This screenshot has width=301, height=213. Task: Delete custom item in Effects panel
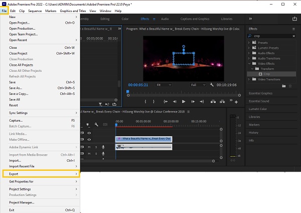pyautogui.click(x=290, y=86)
